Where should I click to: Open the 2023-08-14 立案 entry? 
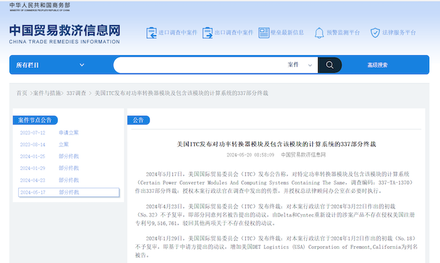pyautogui.click(x=45, y=144)
